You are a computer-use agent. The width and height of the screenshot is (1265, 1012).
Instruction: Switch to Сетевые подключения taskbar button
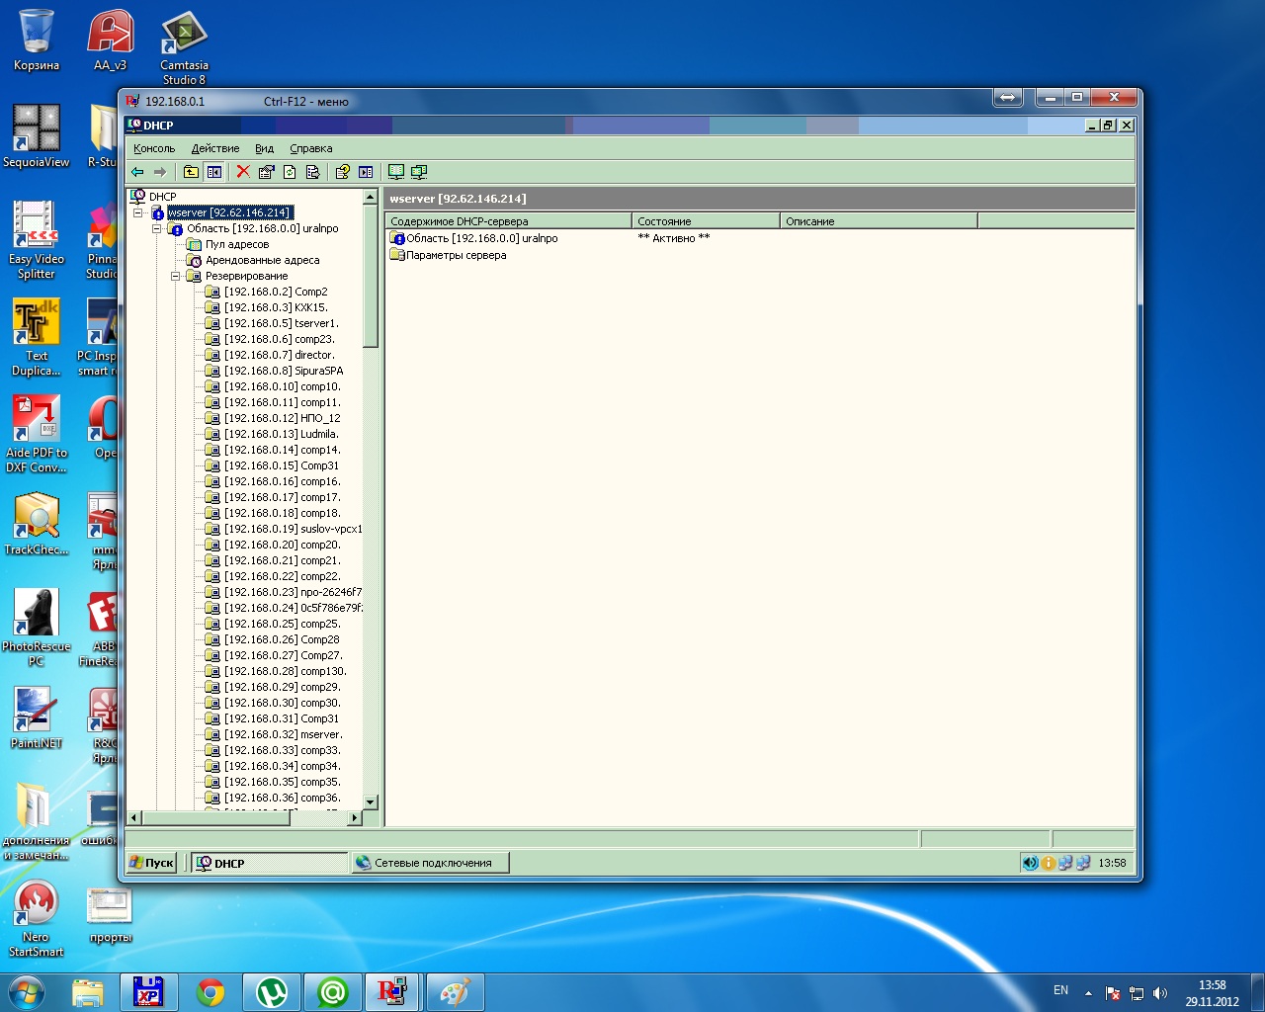tap(430, 863)
